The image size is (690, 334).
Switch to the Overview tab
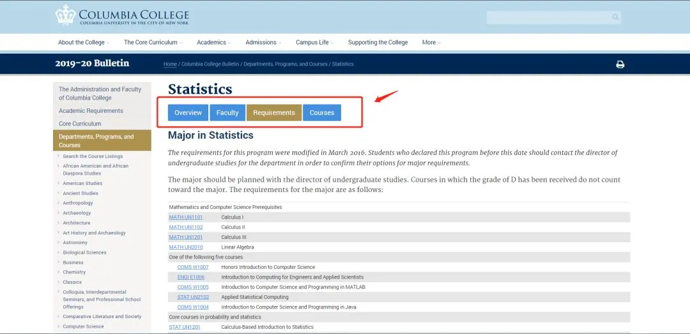[x=188, y=113]
